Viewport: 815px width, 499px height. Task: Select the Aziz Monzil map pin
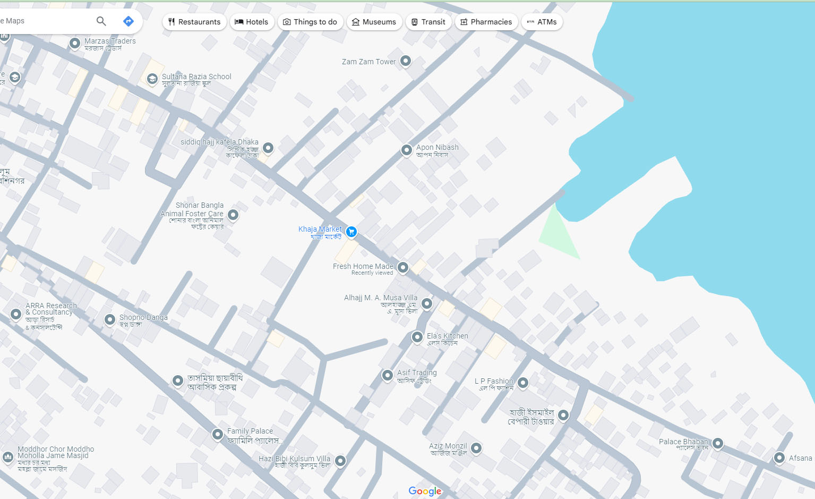[476, 448]
